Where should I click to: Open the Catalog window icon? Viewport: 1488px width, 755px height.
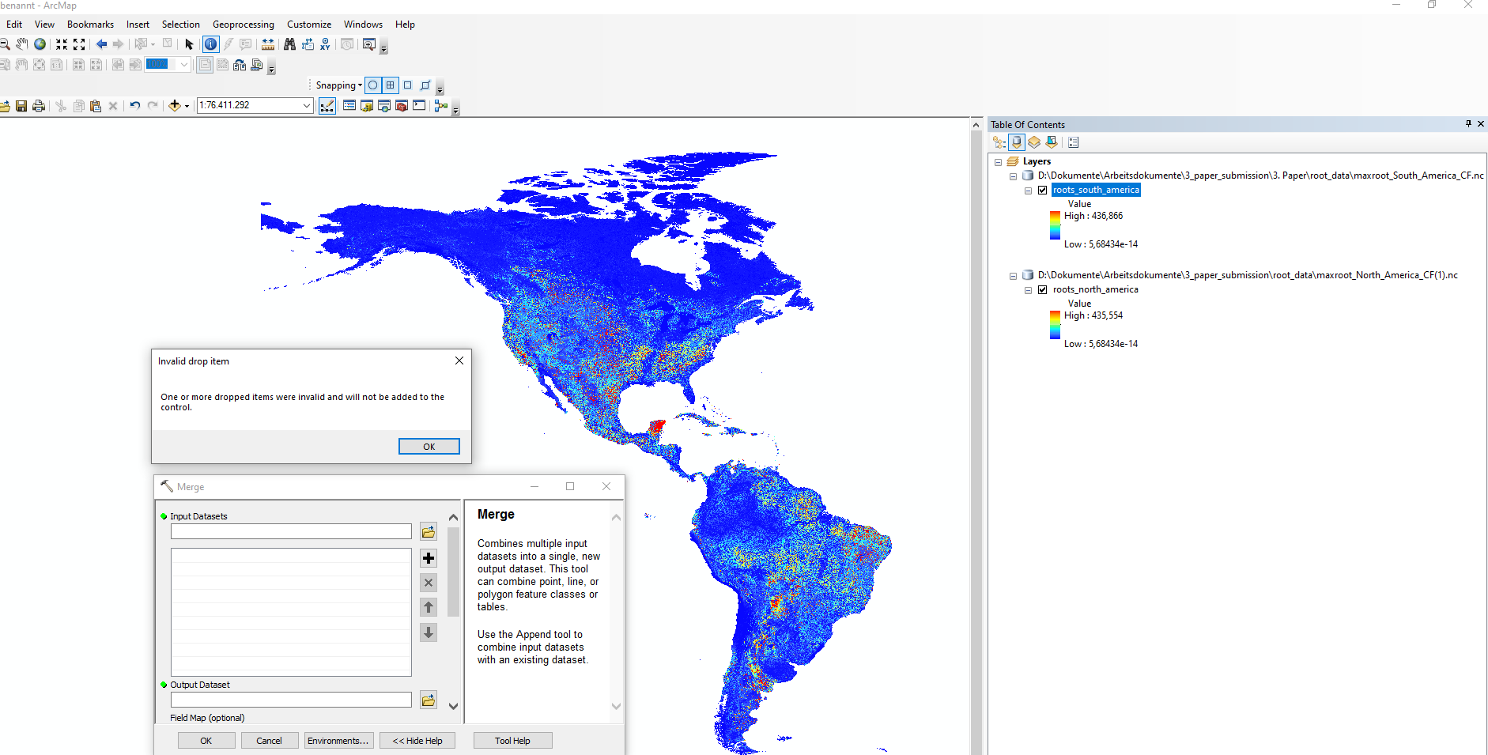(367, 106)
